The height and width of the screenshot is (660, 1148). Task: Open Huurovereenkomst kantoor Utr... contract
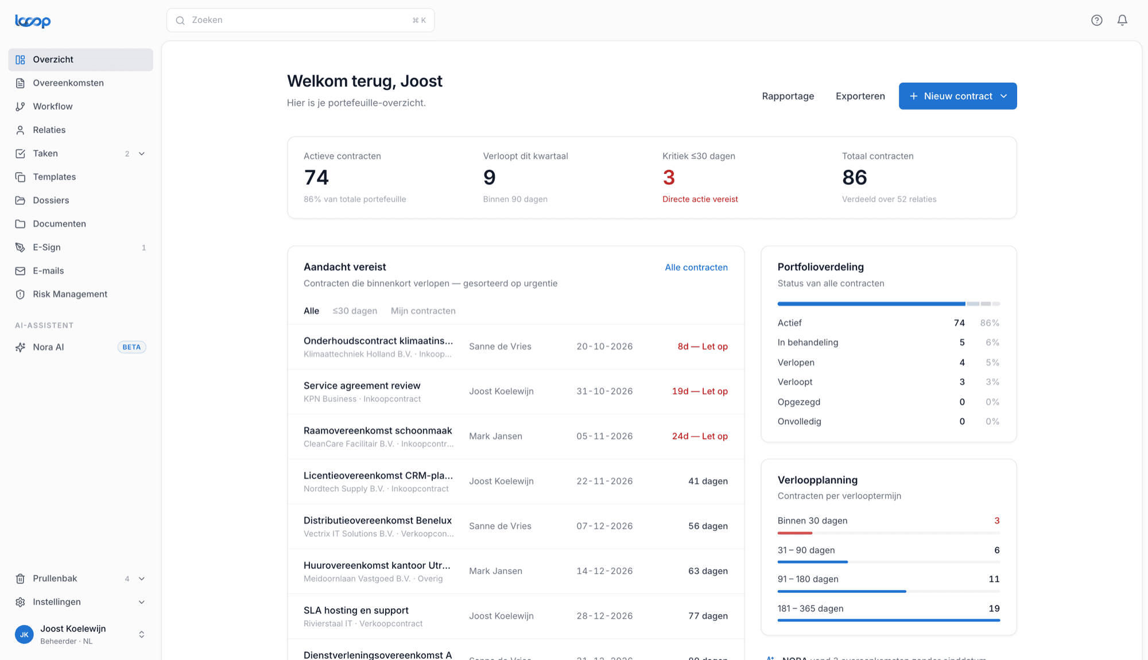(x=515, y=572)
